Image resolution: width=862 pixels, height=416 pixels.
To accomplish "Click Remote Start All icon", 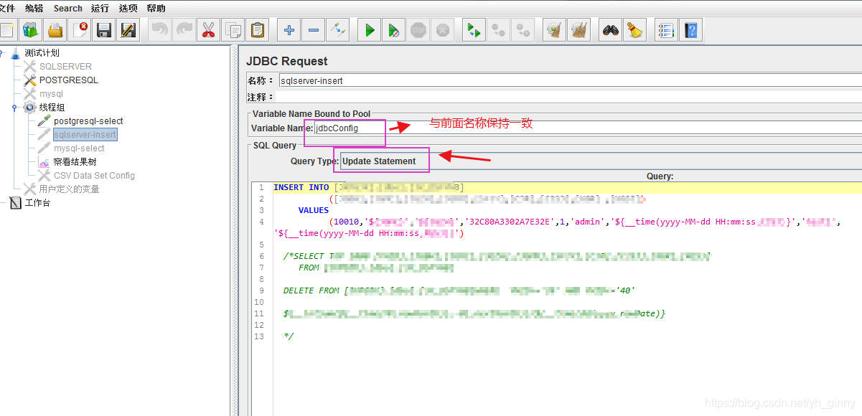I will (x=474, y=30).
